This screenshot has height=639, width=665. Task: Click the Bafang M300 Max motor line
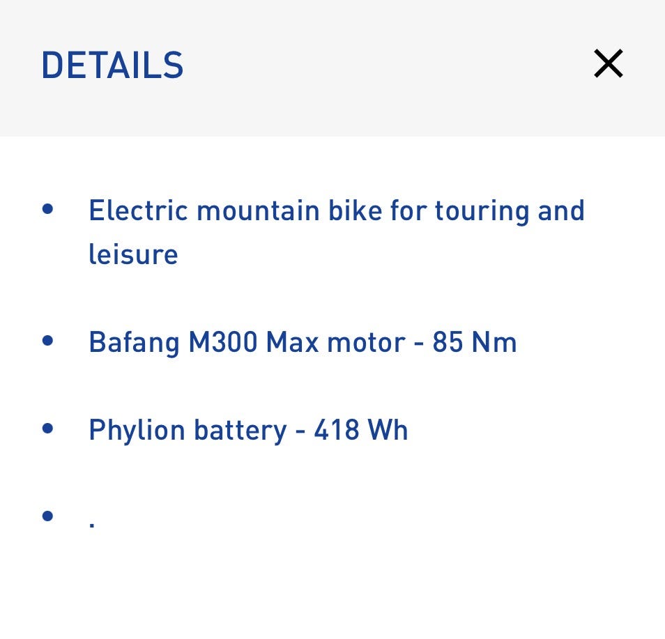302,343
